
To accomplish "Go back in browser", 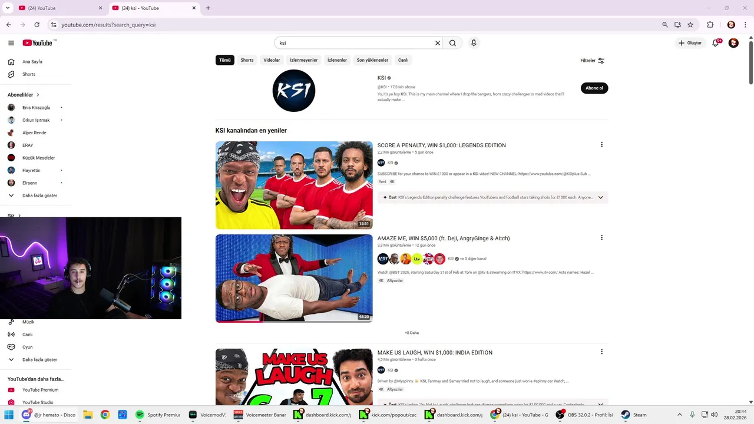I will 8,25.
